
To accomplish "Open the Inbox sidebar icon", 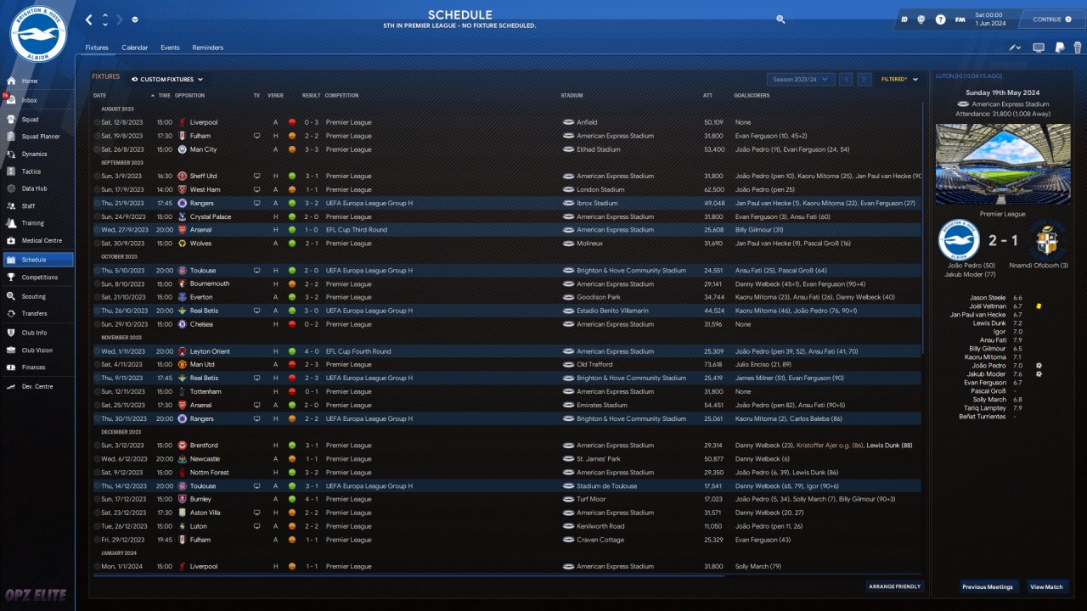I will [x=10, y=100].
